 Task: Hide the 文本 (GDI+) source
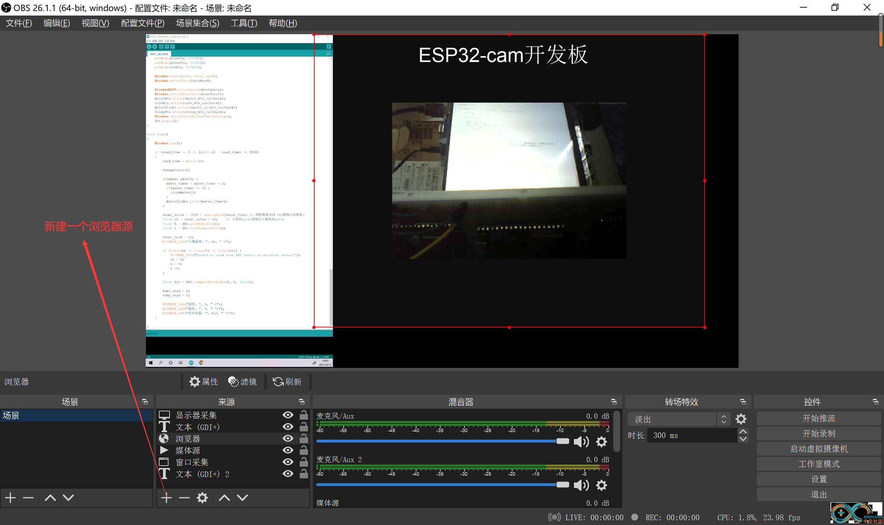pos(288,427)
